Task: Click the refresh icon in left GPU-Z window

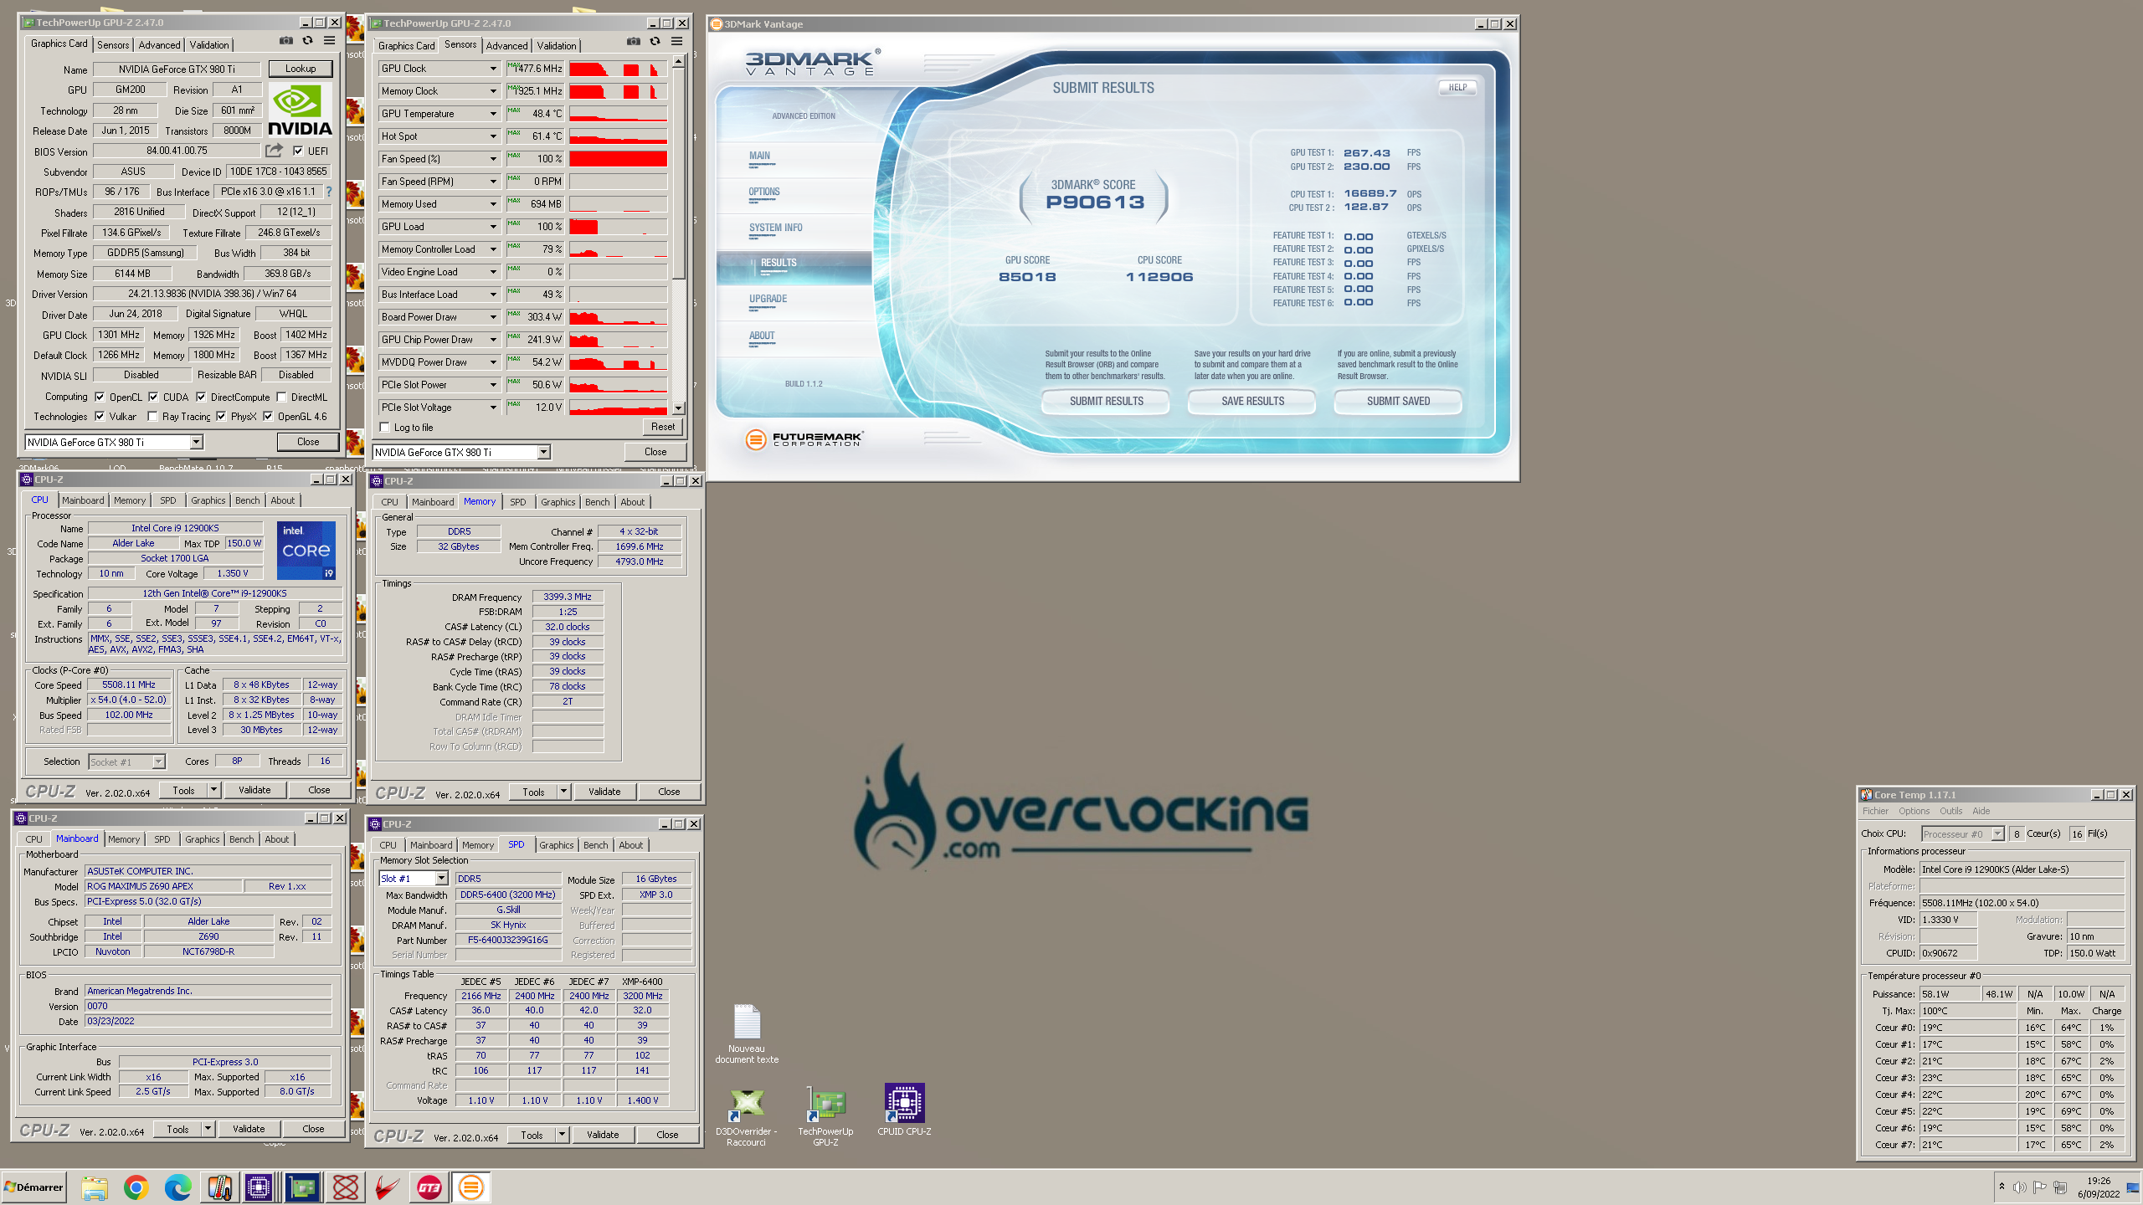Action: 307,40
